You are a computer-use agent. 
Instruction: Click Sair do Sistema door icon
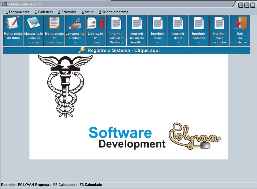click(x=240, y=31)
